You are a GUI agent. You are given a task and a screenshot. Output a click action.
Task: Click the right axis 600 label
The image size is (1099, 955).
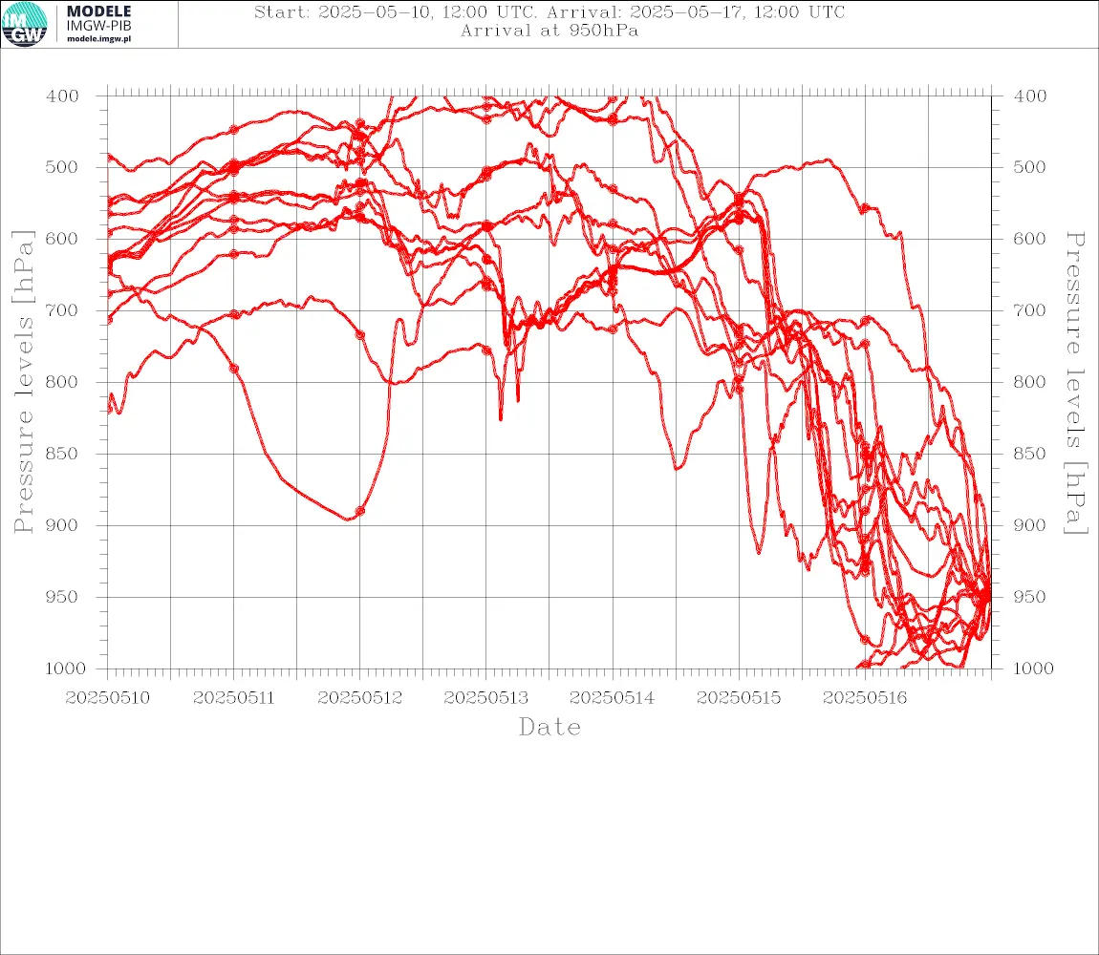pyautogui.click(x=1029, y=239)
